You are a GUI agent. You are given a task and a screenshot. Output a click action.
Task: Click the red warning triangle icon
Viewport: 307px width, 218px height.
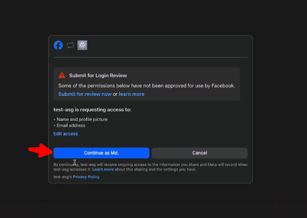(x=62, y=75)
